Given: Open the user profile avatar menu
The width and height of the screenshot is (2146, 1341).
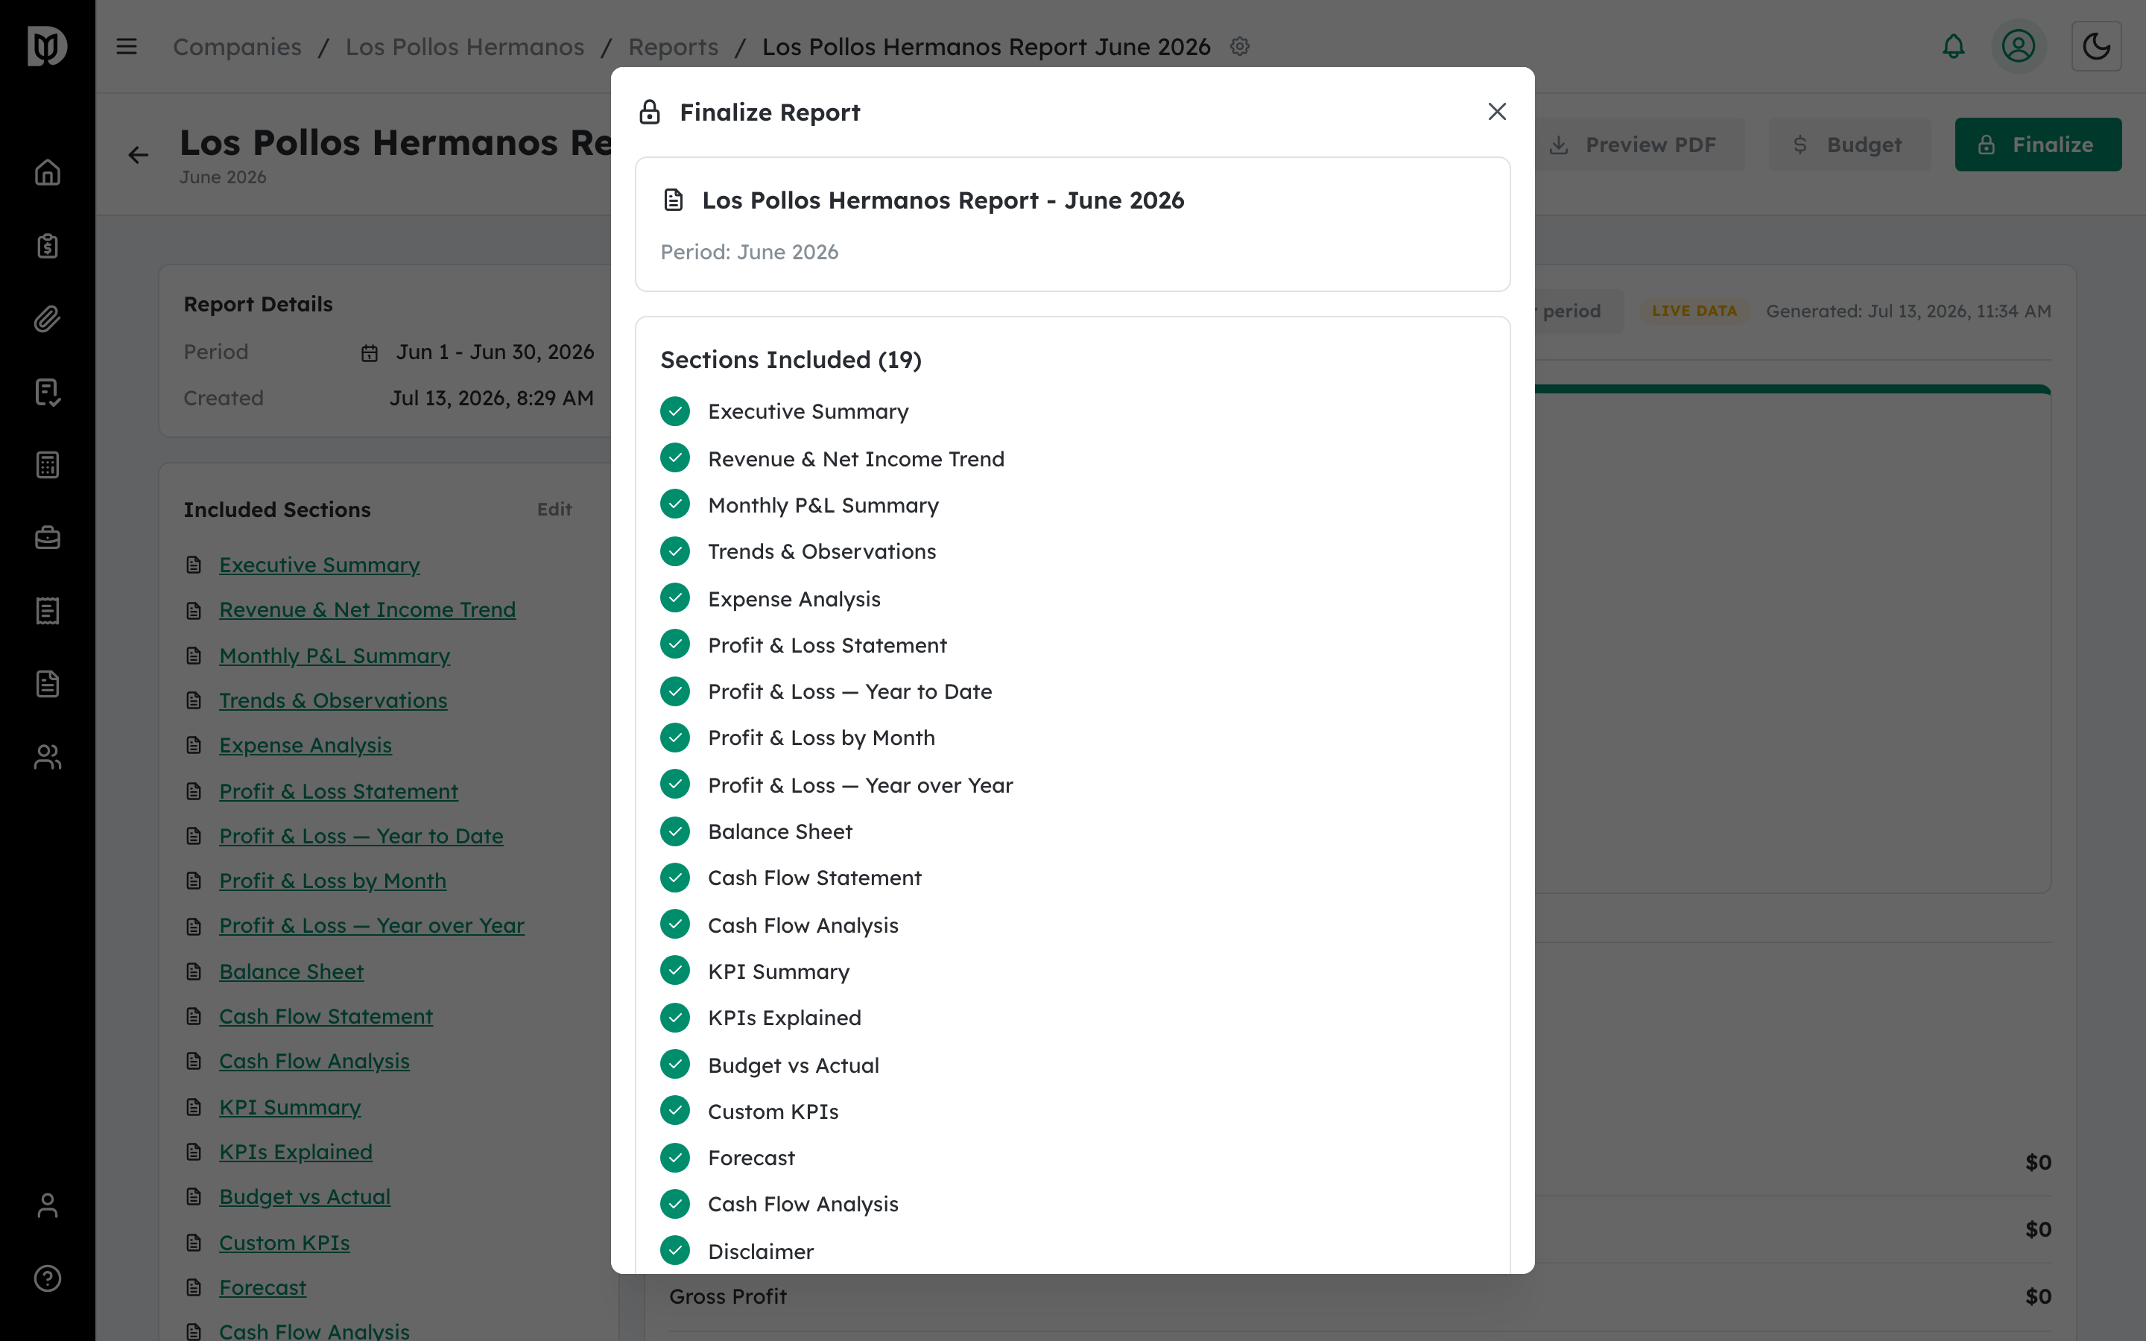Looking at the screenshot, I should [x=2019, y=46].
